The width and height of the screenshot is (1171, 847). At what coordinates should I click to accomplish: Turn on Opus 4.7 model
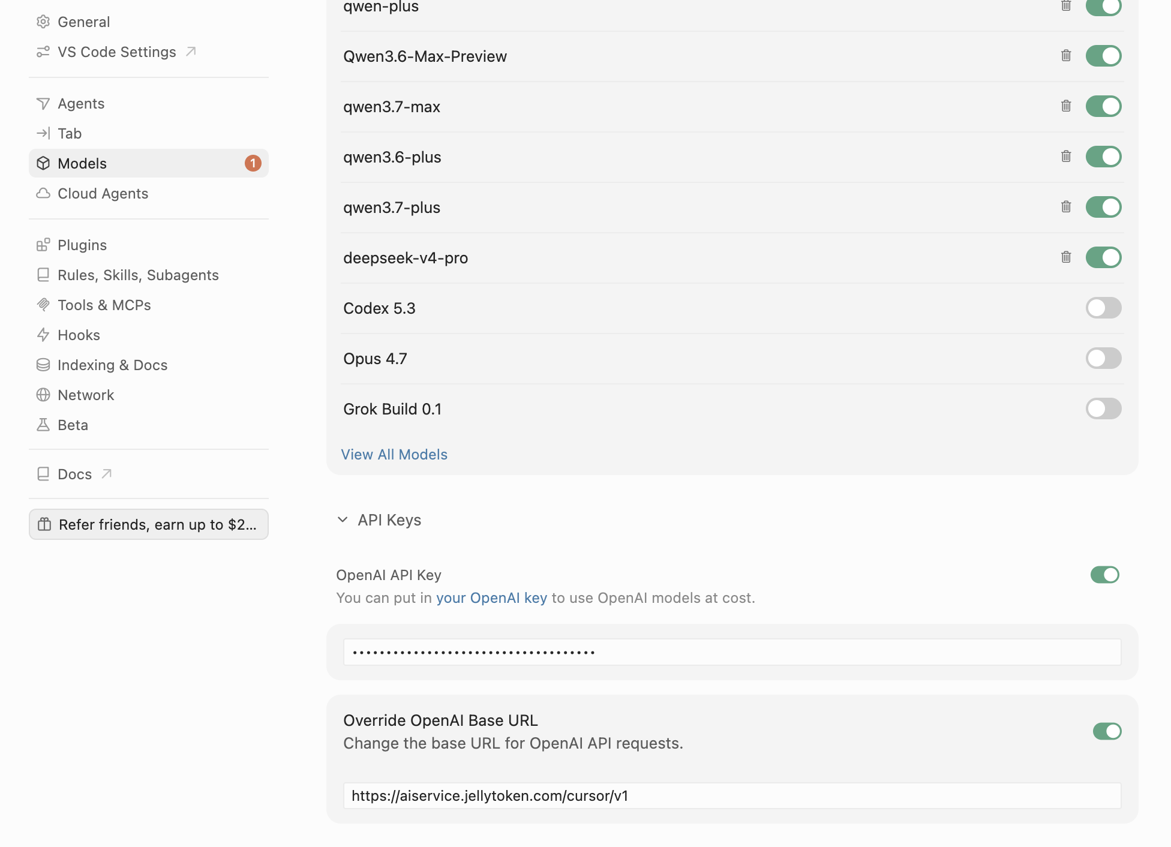coord(1103,358)
